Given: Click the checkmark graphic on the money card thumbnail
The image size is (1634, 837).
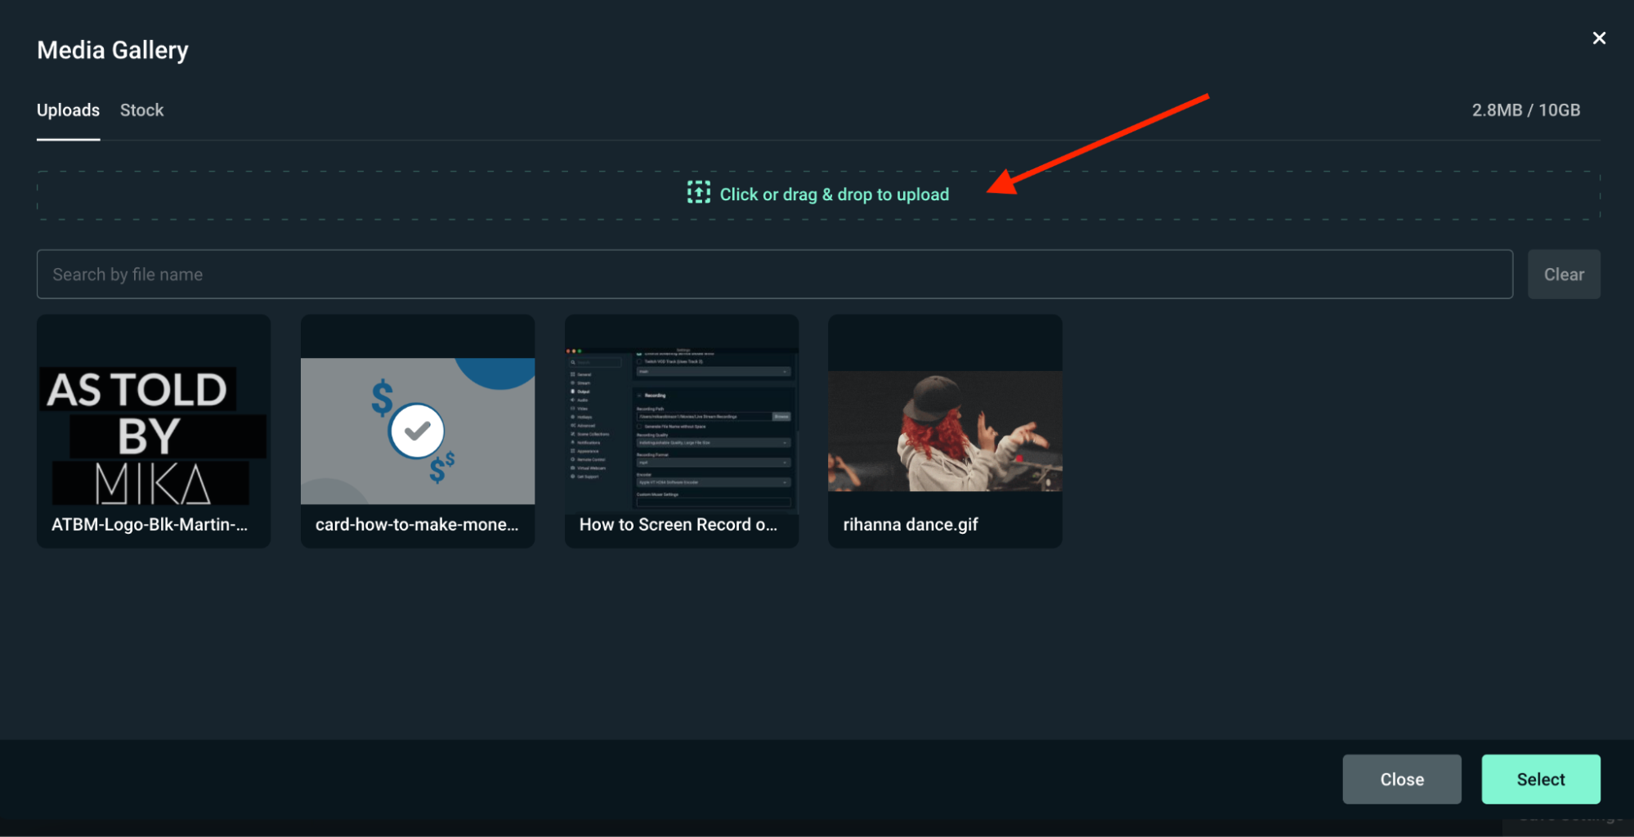Looking at the screenshot, I should tap(417, 429).
